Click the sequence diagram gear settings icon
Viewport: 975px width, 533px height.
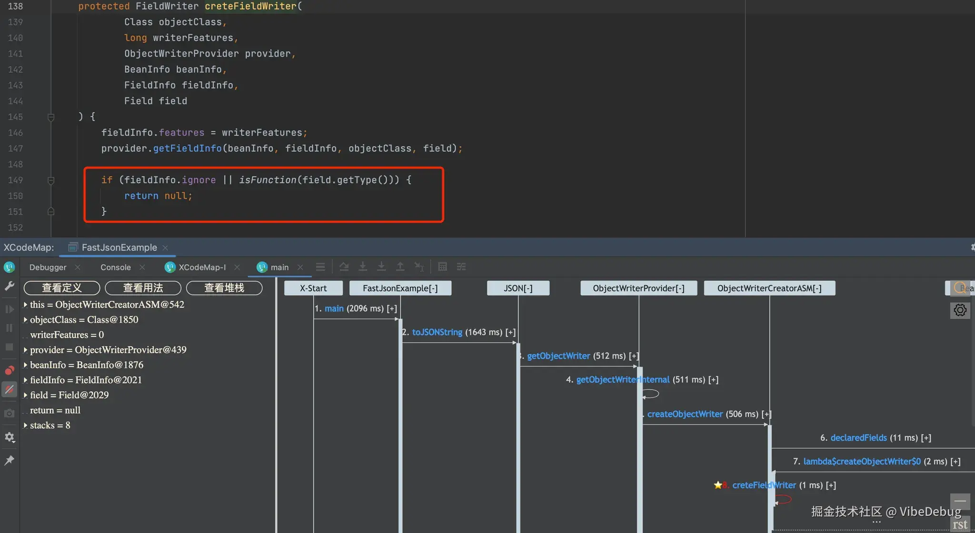(960, 310)
